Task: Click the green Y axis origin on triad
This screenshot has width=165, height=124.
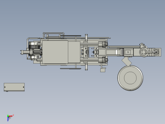Action: (x=8, y=116)
